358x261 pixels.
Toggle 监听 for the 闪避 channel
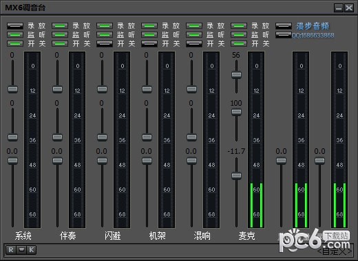coord(105,35)
